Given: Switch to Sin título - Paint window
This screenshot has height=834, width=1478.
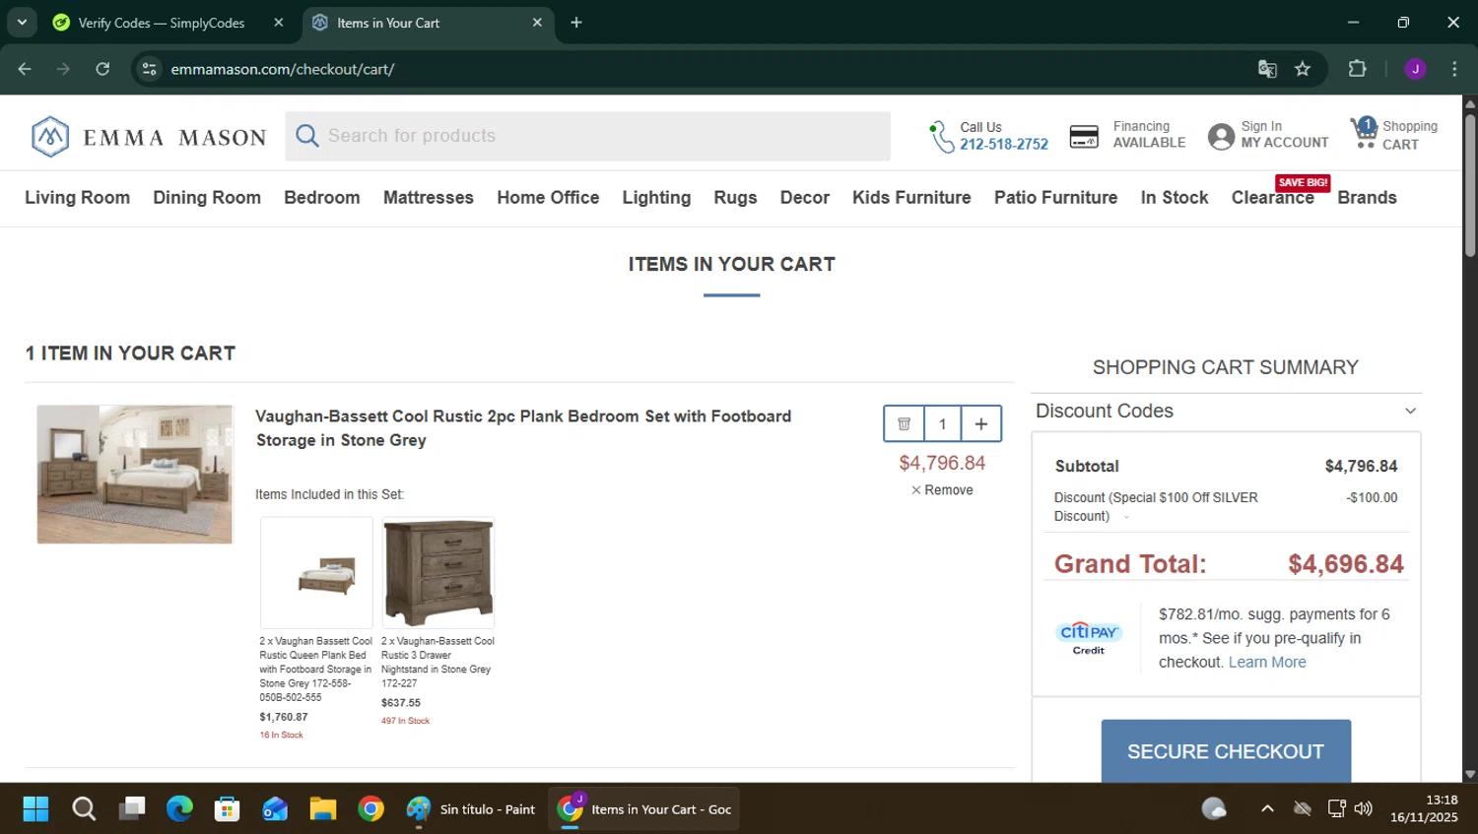Looking at the screenshot, I should tap(472, 809).
